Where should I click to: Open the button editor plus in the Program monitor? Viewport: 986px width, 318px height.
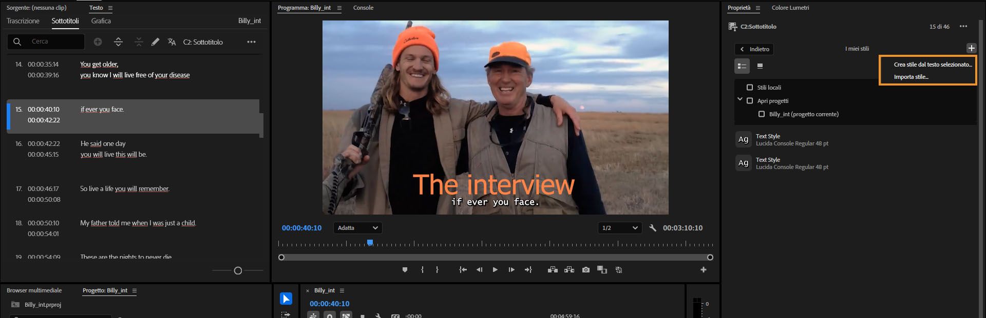(704, 270)
